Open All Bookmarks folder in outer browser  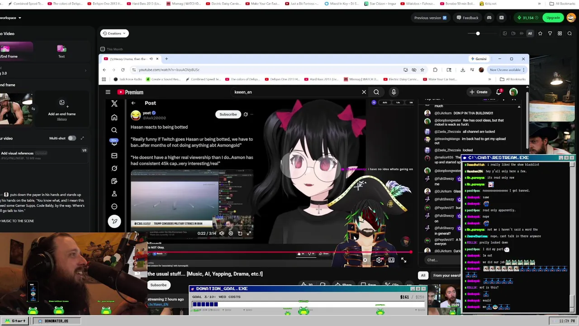(562, 4)
